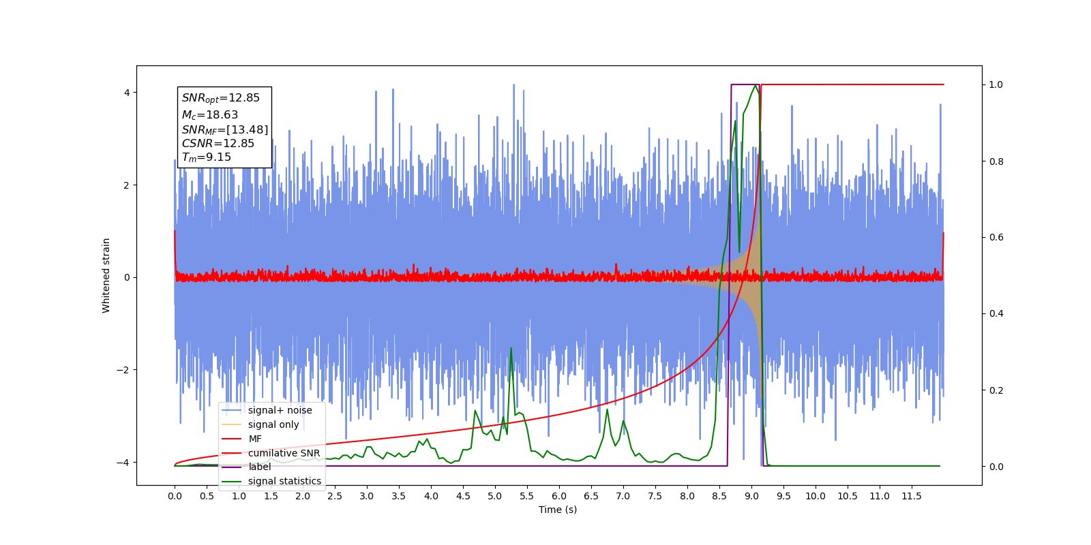Click the 0.2 tick on right axis
Image resolution: width=1091 pixels, height=545 pixels.
click(x=996, y=390)
